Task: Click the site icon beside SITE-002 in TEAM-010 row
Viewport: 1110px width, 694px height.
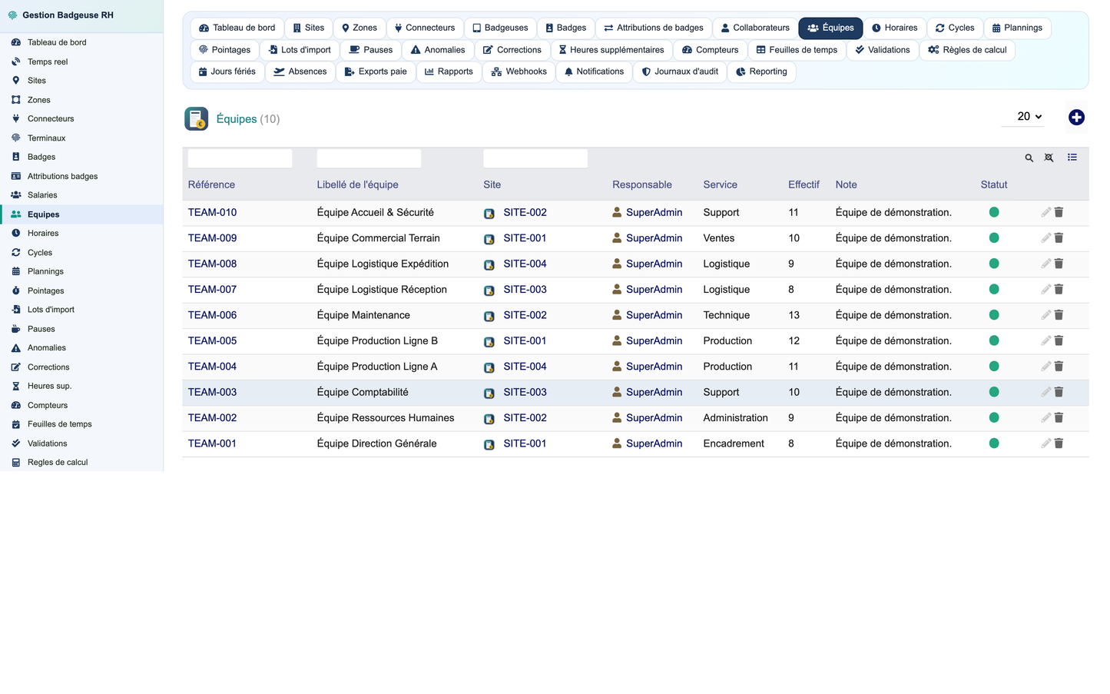Action: click(x=489, y=214)
